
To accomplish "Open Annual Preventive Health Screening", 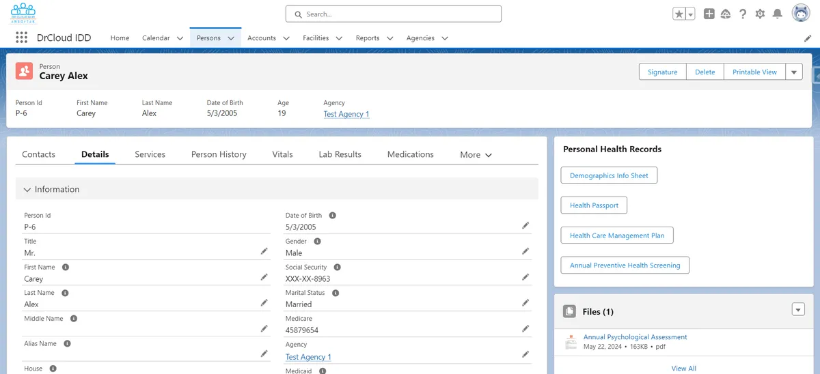I will [625, 265].
